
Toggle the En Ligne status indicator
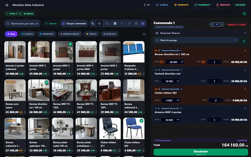click(240, 5)
